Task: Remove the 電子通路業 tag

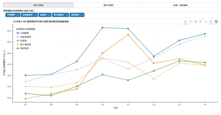Action: click(x=67, y=15)
